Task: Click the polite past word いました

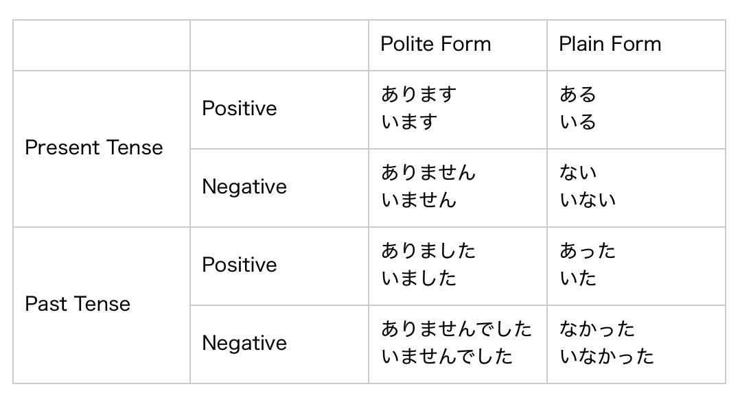Action: (419, 279)
